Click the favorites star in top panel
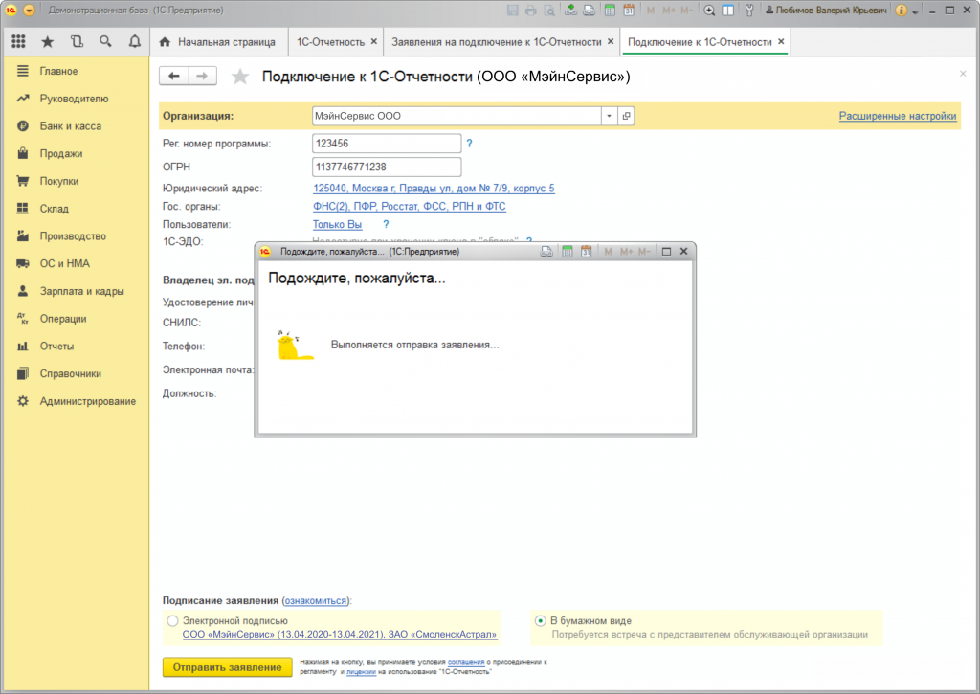The image size is (980, 694). click(x=47, y=42)
